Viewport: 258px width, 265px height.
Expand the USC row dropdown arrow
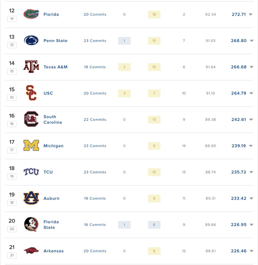coord(251,93)
